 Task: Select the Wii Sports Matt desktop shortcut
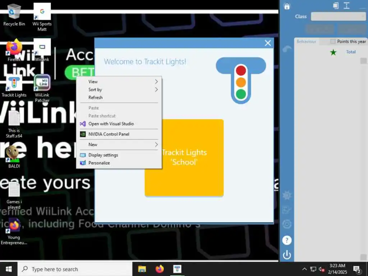[x=42, y=17]
